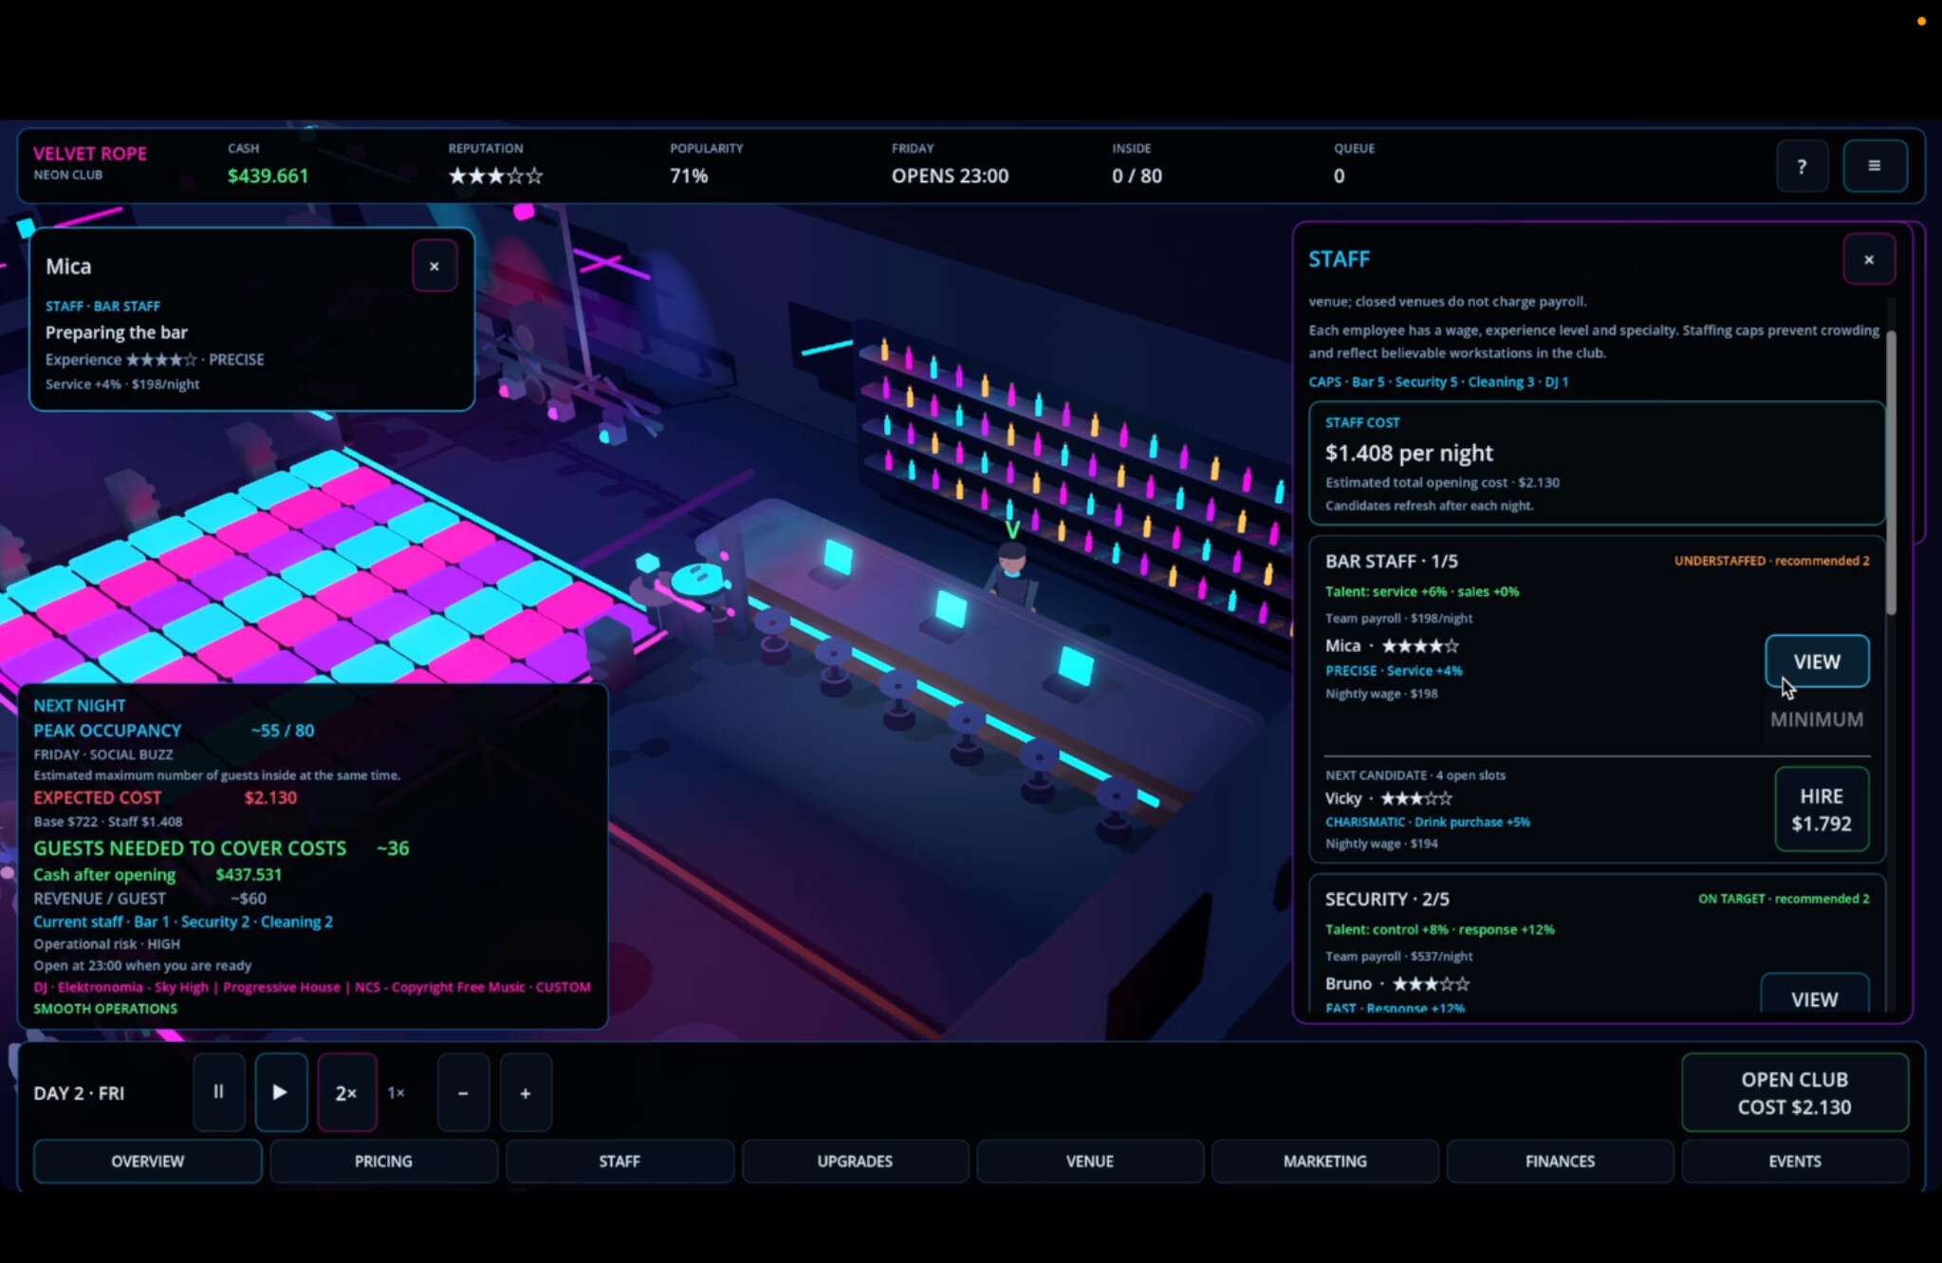Click the Open Club button
1942x1263 pixels.
1794,1092
